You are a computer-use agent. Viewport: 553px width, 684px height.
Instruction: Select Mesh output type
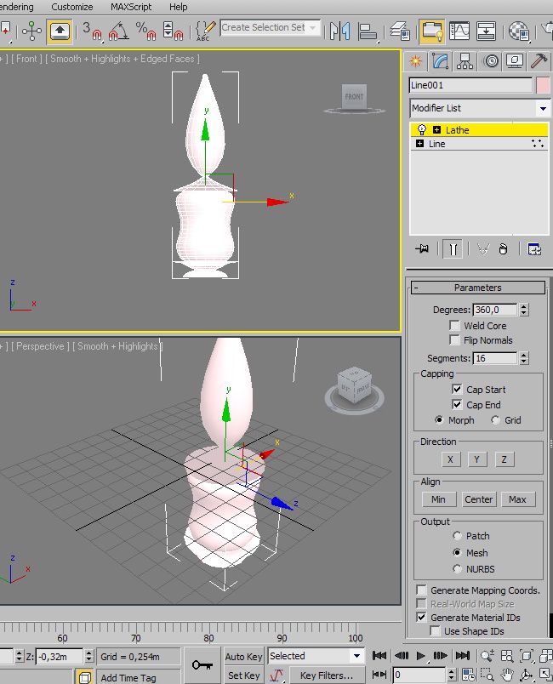click(457, 553)
